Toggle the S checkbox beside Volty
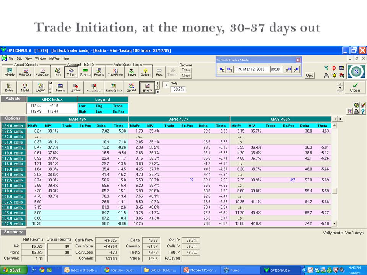The height and width of the screenshot is (275, 367). [166, 85]
